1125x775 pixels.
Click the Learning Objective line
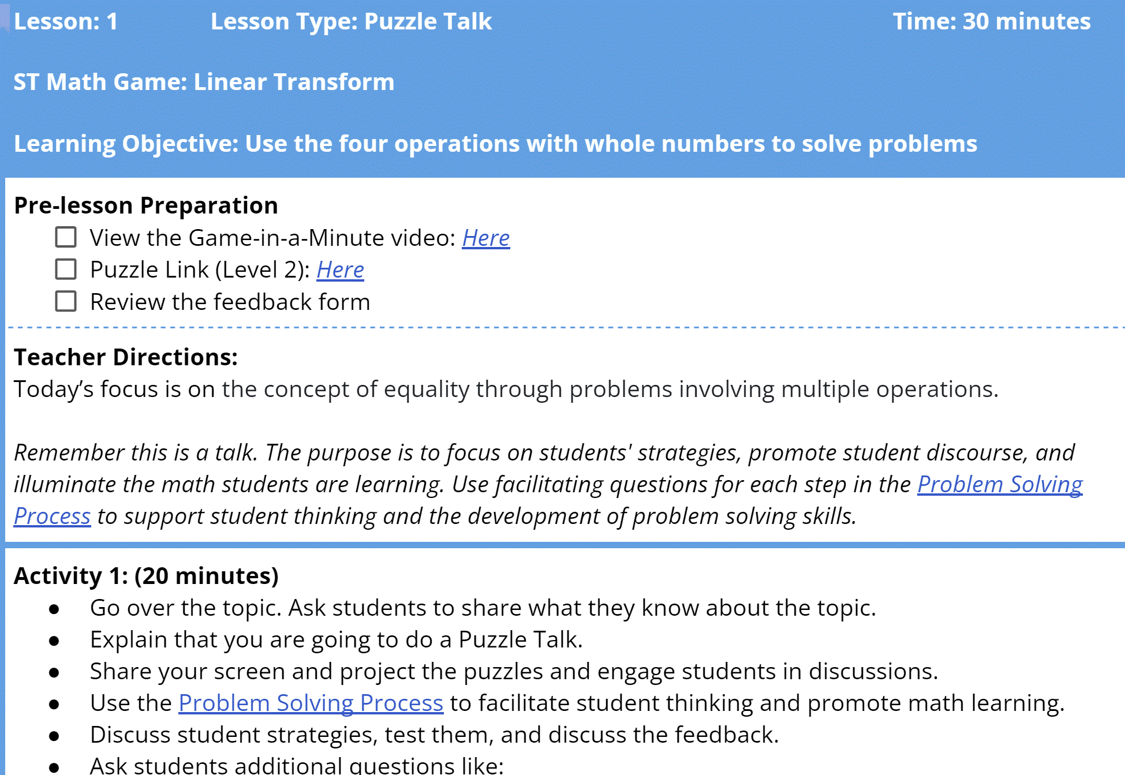[x=495, y=144]
